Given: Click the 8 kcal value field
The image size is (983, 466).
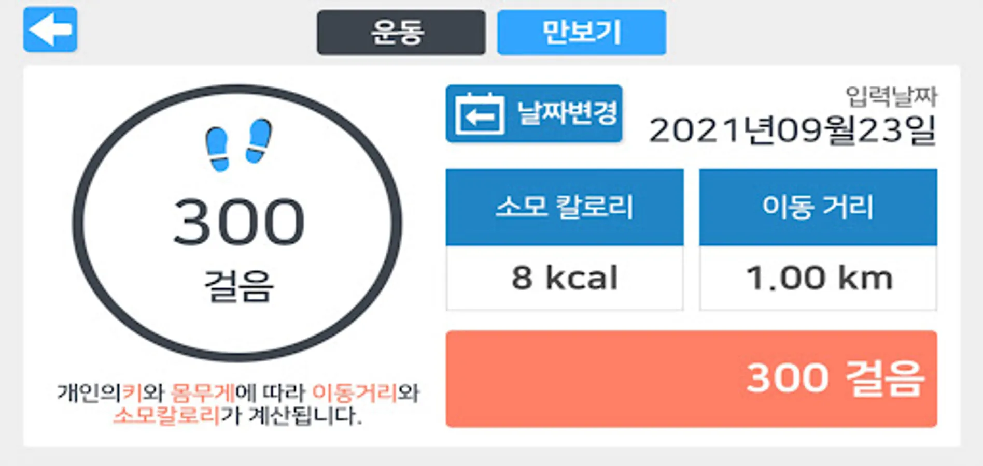Looking at the screenshot, I should [x=565, y=278].
